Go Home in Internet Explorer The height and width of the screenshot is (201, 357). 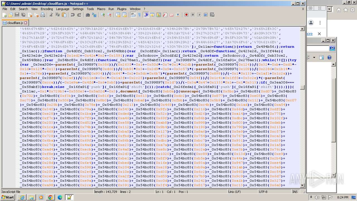point(339,10)
